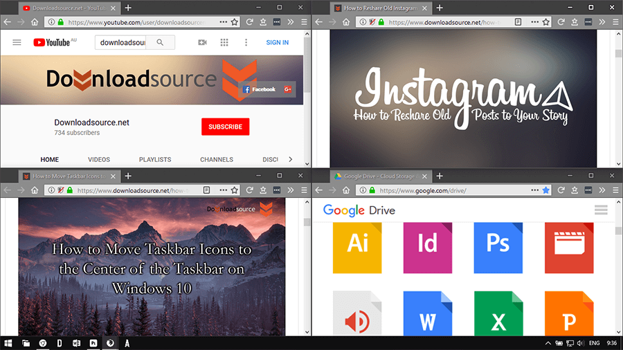Viewport: 623px width, 350px height.
Task: Click Google Drive URL address bar
Action: point(453,190)
